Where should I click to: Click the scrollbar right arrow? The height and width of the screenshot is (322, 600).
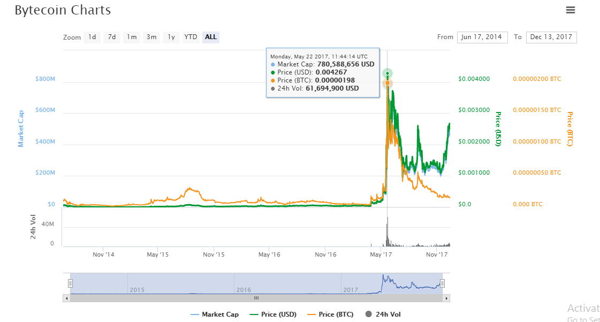pyautogui.click(x=447, y=298)
